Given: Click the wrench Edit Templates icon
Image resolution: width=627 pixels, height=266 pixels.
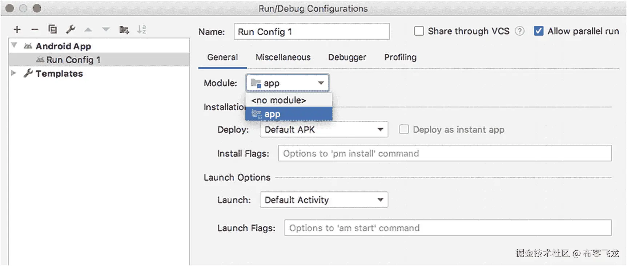Looking at the screenshot, I should tap(71, 29).
